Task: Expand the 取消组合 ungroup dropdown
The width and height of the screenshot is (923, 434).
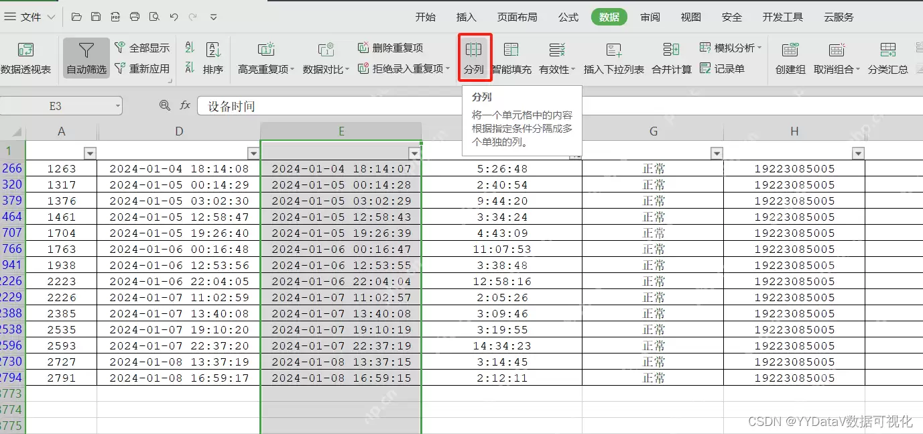Action: (857, 70)
